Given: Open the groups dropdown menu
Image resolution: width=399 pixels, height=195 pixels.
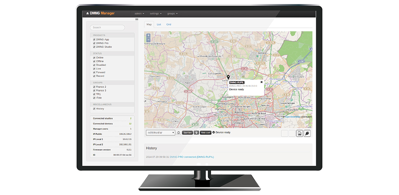Looking at the screenshot, I should pyautogui.click(x=172, y=13).
